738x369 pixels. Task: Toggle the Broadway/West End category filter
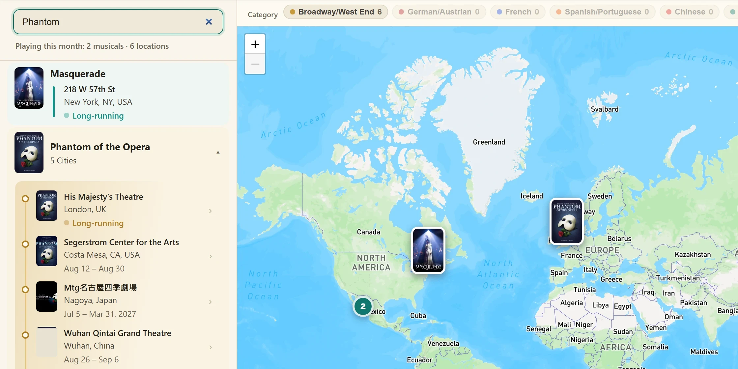pyautogui.click(x=336, y=12)
